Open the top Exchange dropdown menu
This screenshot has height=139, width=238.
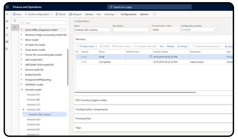(x=111, y=14)
